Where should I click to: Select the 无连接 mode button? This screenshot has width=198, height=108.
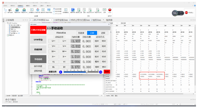81,33
